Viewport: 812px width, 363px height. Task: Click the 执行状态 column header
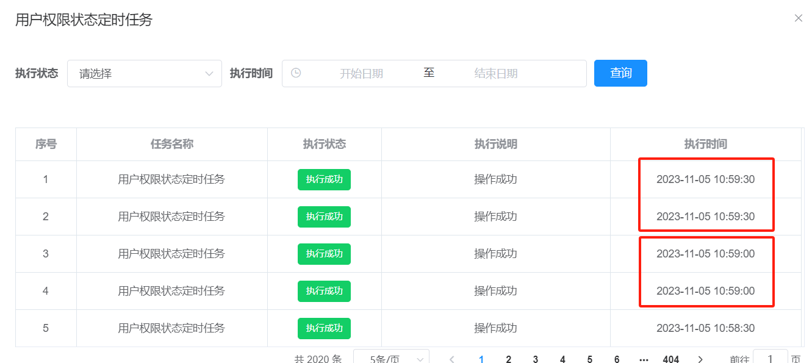coord(325,145)
